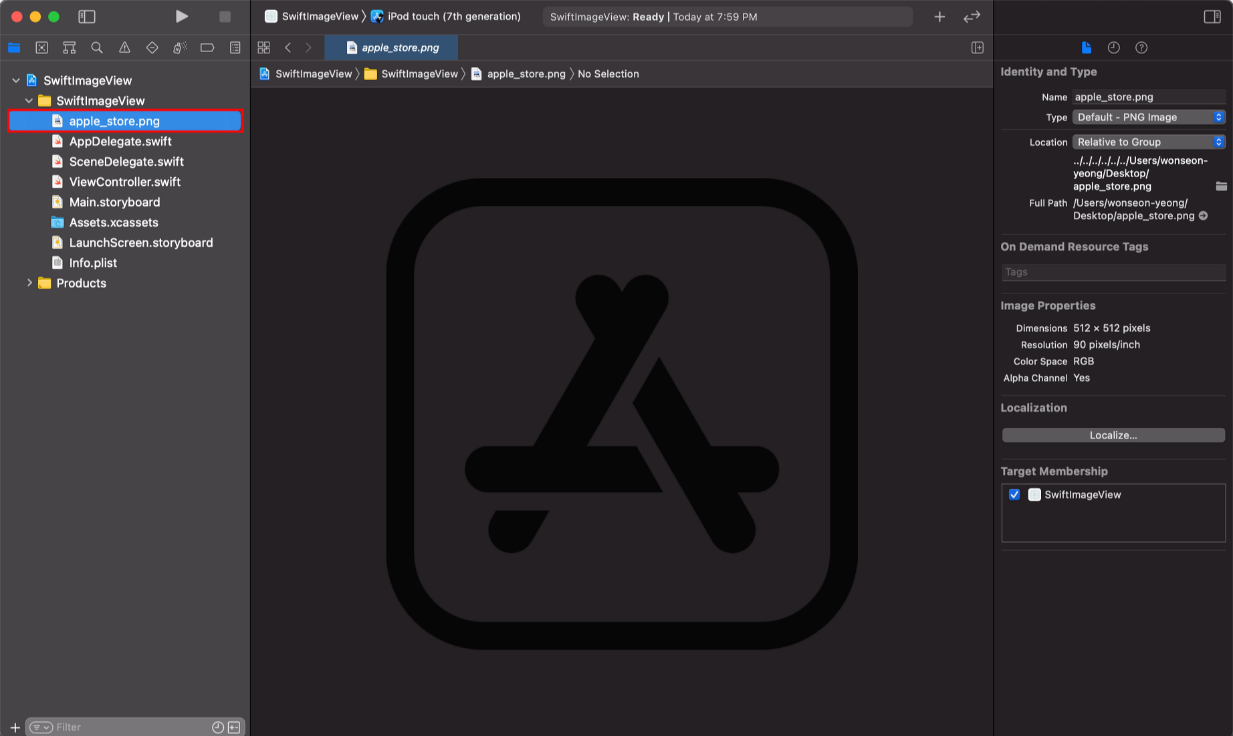Screen dimensions: 1233x736
Task: Hide the navigator sidebar
Action: click(87, 16)
